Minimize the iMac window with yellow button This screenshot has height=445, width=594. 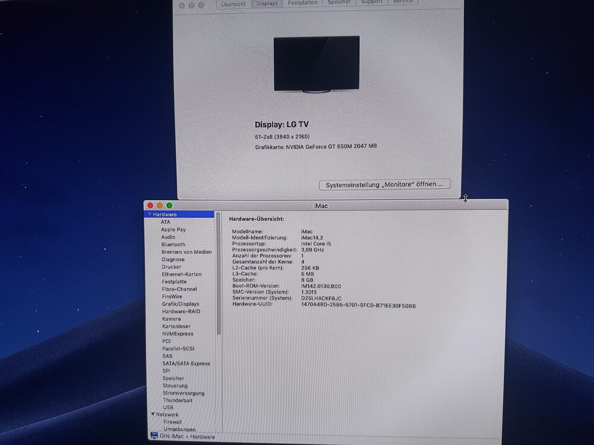160,205
